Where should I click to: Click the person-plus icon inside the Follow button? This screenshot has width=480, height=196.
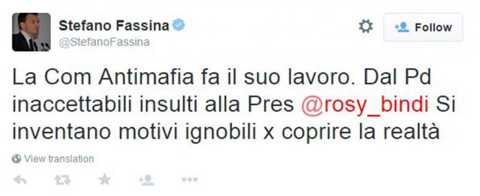coord(401,28)
